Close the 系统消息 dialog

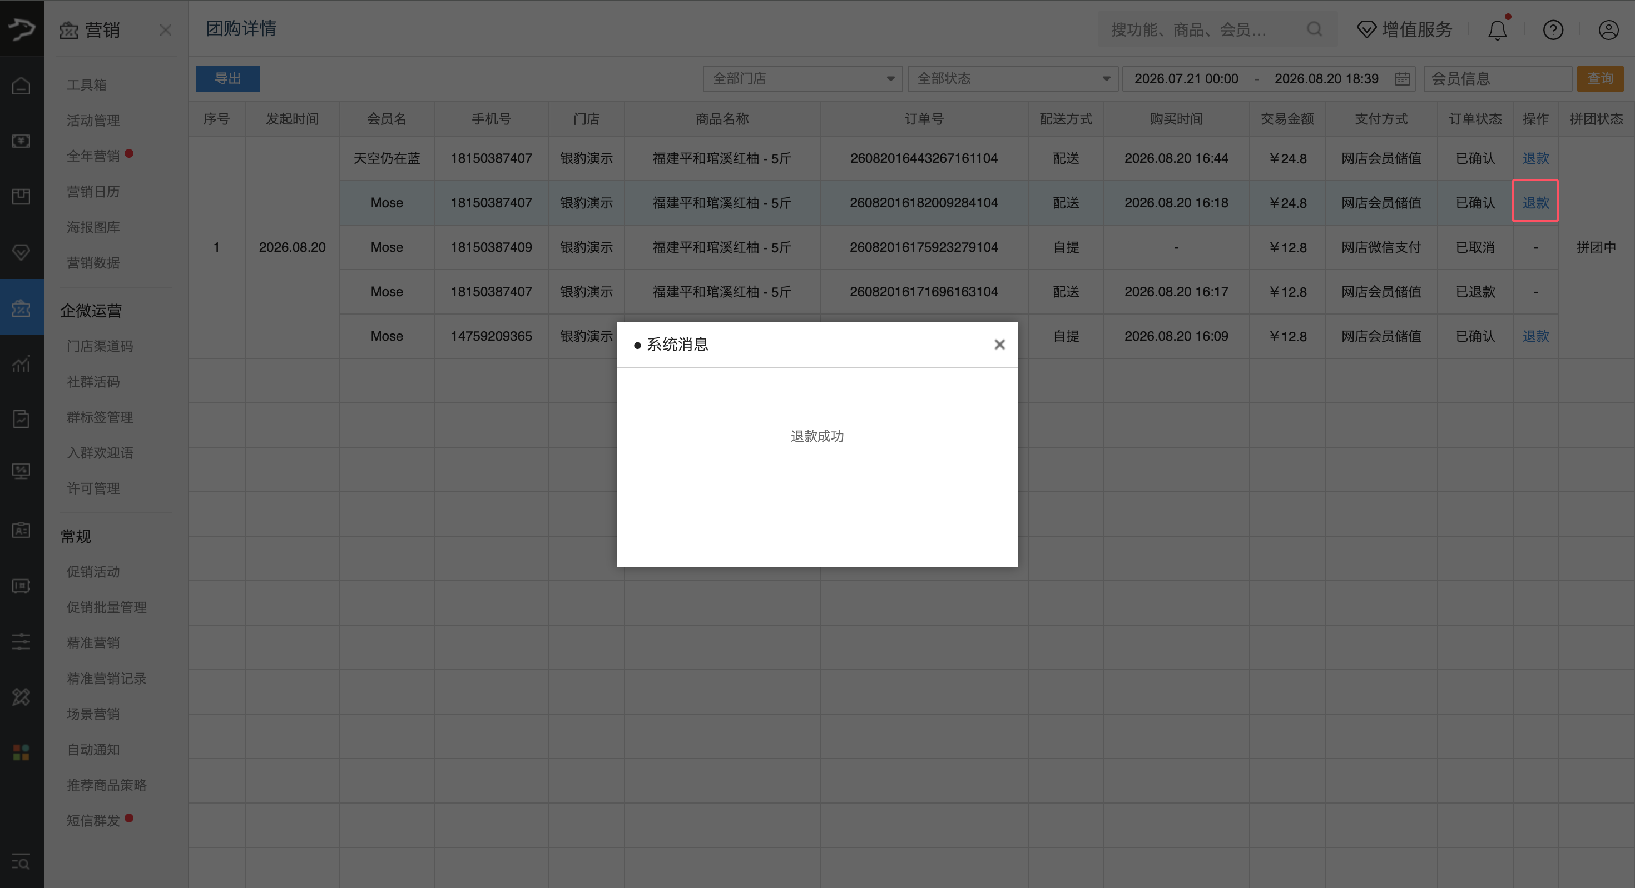[1000, 345]
